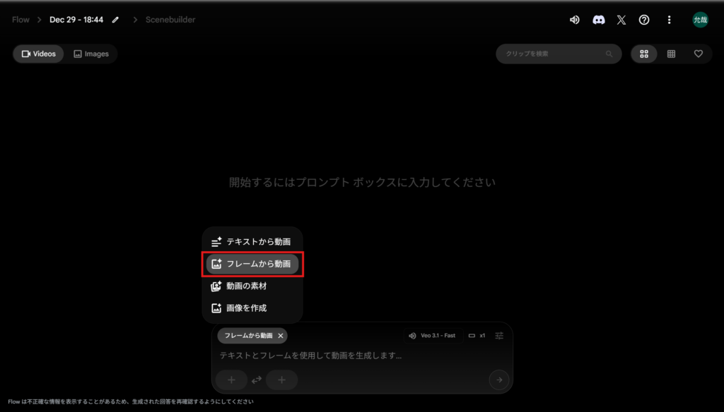724x412 pixels.
Task: Open the generation settings sliders icon
Action: (x=499, y=336)
